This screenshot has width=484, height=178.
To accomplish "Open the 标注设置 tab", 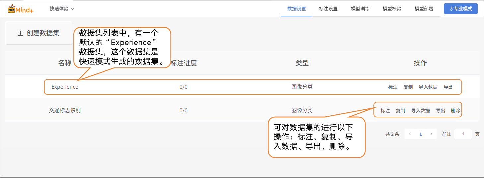I will [328, 9].
